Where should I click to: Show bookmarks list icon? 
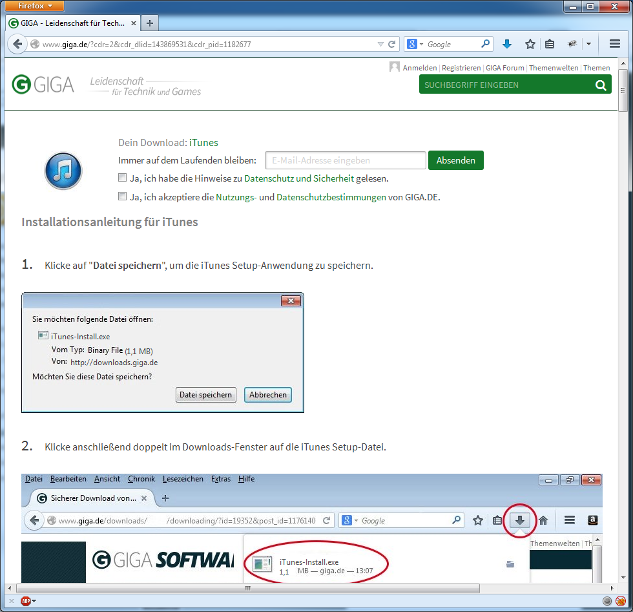[550, 44]
